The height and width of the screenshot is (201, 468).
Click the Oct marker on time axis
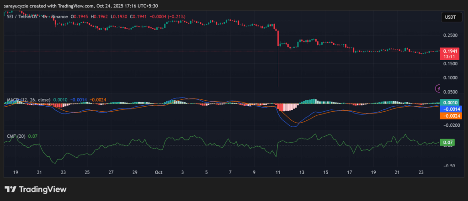(159, 173)
